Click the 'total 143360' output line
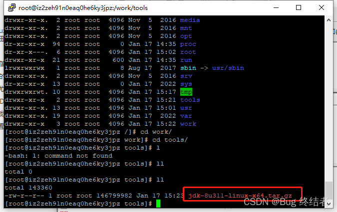 (x=28, y=188)
